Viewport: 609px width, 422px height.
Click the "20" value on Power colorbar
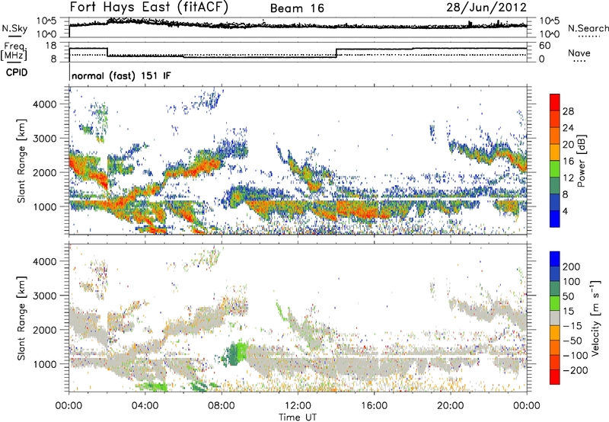click(568, 145)
